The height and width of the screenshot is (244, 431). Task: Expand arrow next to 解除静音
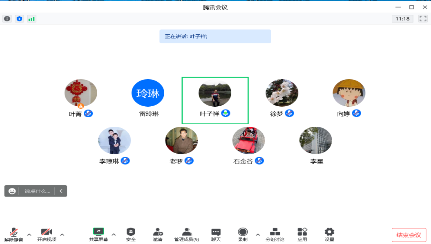point(29,235)
